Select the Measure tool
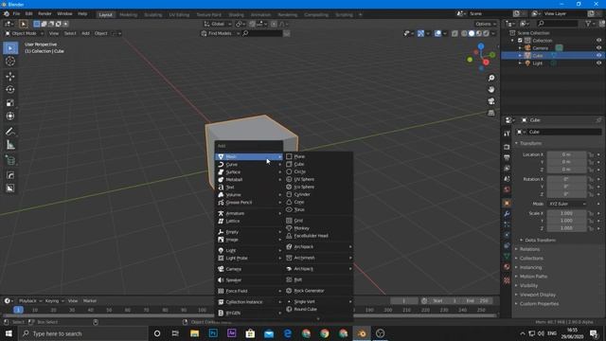This screenshot has width=606, height=341. tap(10, 145)
